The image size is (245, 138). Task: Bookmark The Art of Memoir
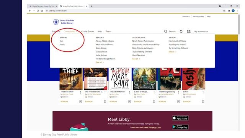tap(129, 101)
